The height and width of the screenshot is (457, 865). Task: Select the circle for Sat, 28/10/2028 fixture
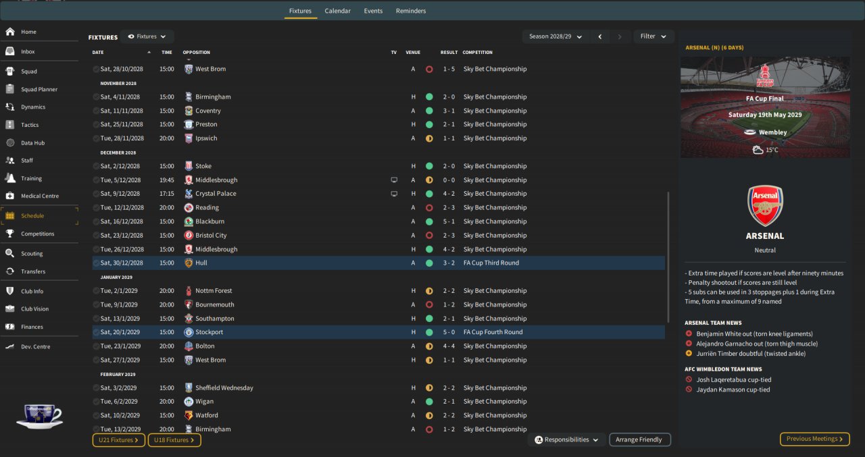click(96, 70)
